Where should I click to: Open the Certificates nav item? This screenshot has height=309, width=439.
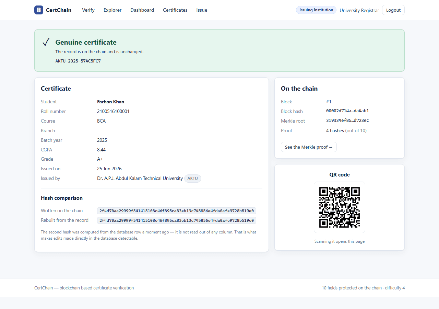175,10
